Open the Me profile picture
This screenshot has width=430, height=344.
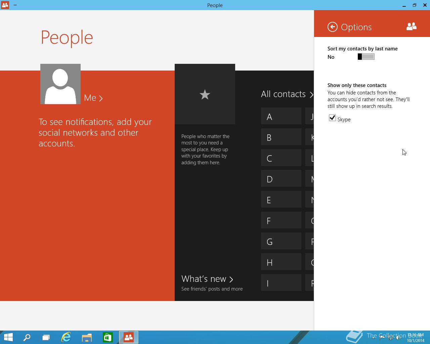[x=60, y=84]
